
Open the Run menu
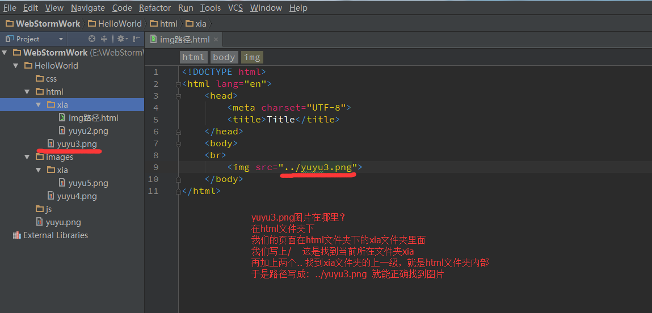tap(186, 8)
